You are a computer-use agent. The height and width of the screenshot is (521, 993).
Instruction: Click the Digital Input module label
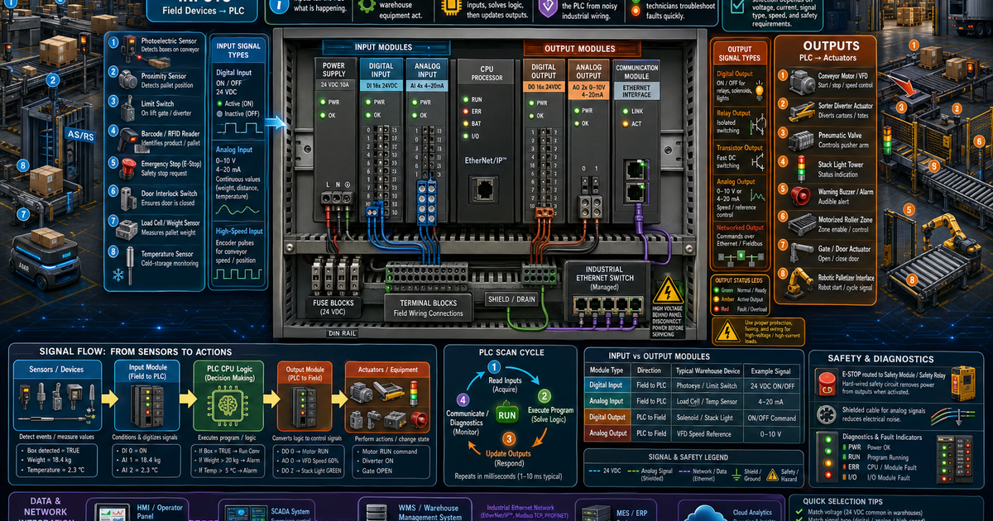pos(381,69)
